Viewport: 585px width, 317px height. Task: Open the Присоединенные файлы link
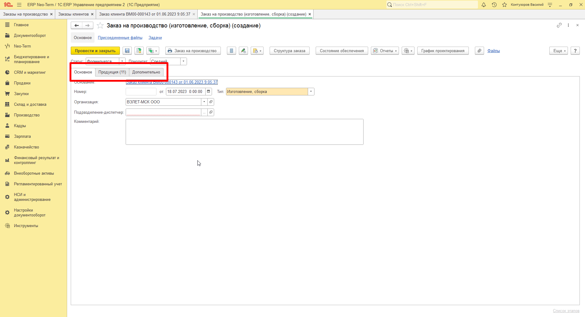point(120,38)
